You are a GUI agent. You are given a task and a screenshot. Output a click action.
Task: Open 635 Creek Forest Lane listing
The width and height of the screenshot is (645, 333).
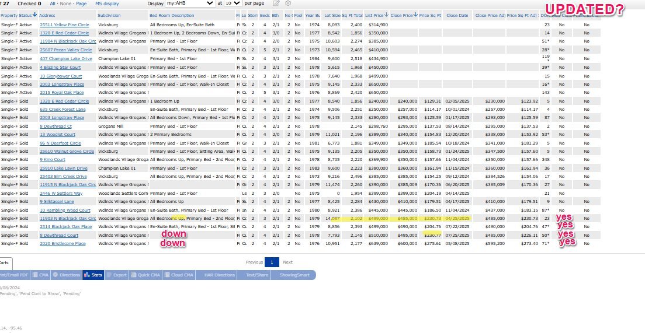[x=63, y=109]
